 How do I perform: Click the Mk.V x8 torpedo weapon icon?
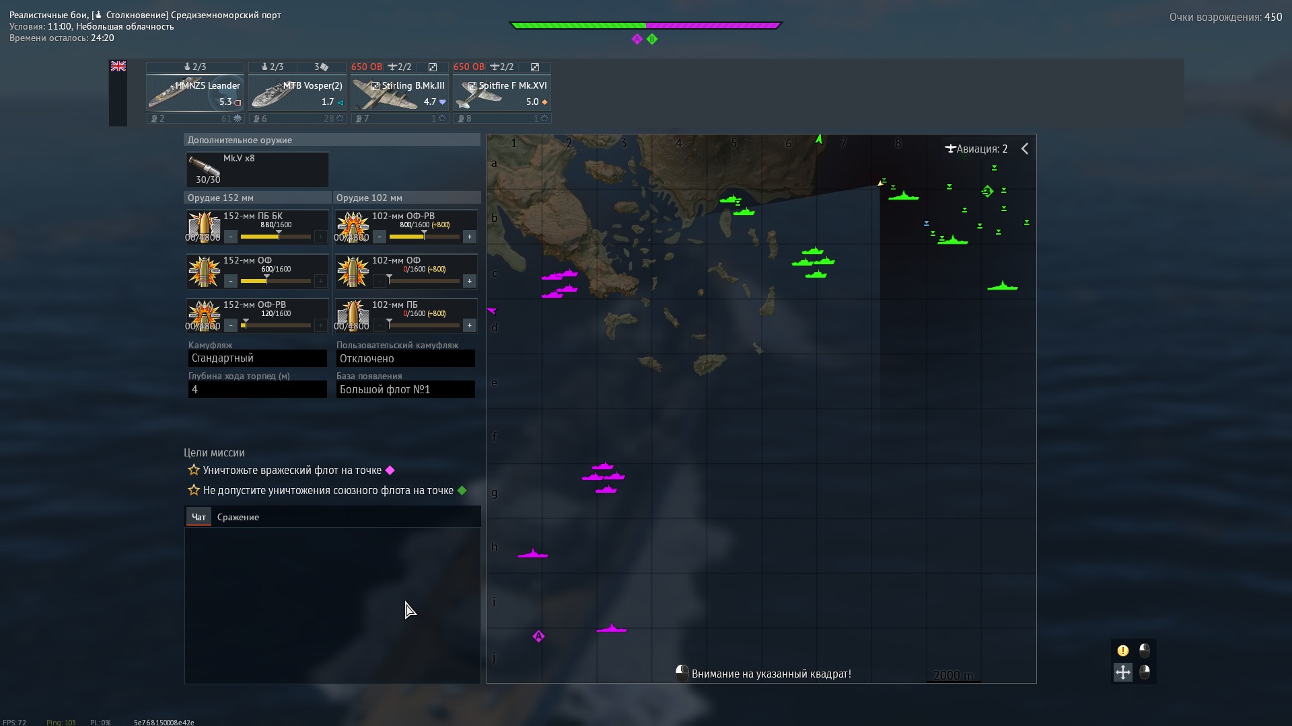pos(204,166)
